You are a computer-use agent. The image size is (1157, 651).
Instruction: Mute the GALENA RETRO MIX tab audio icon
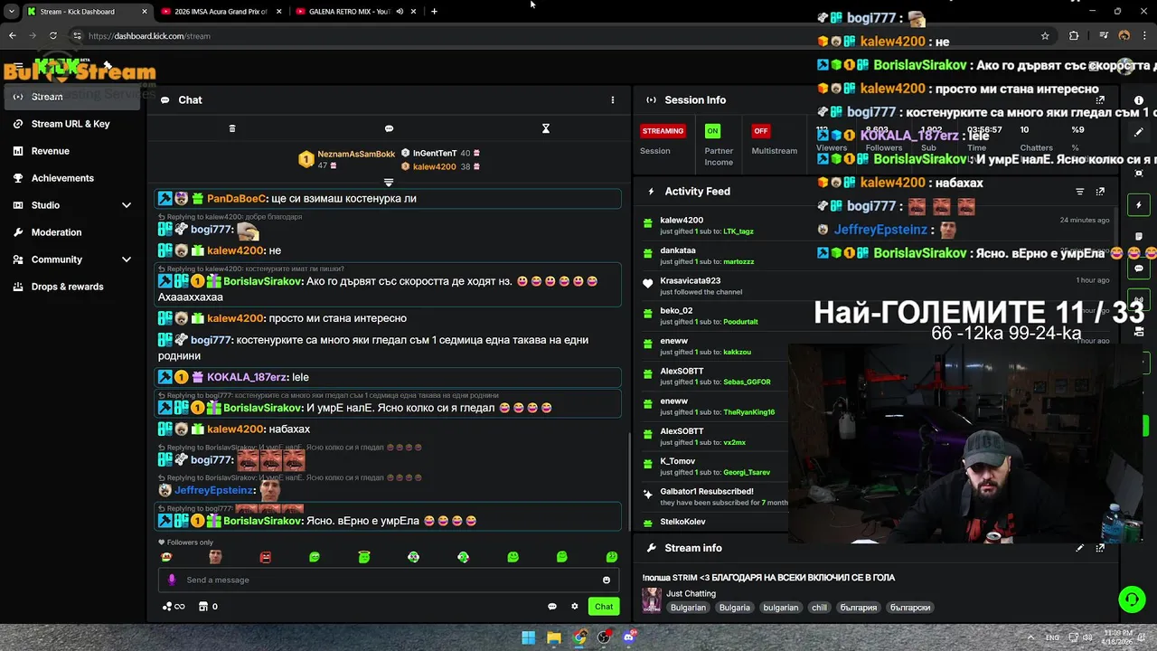(x=399, y=12)
